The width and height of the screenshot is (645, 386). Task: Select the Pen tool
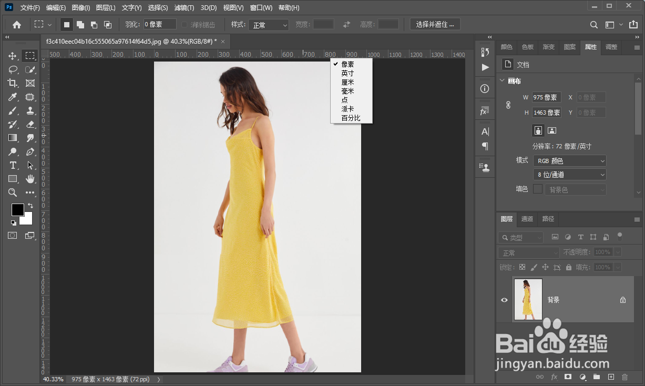click(30, 151)
